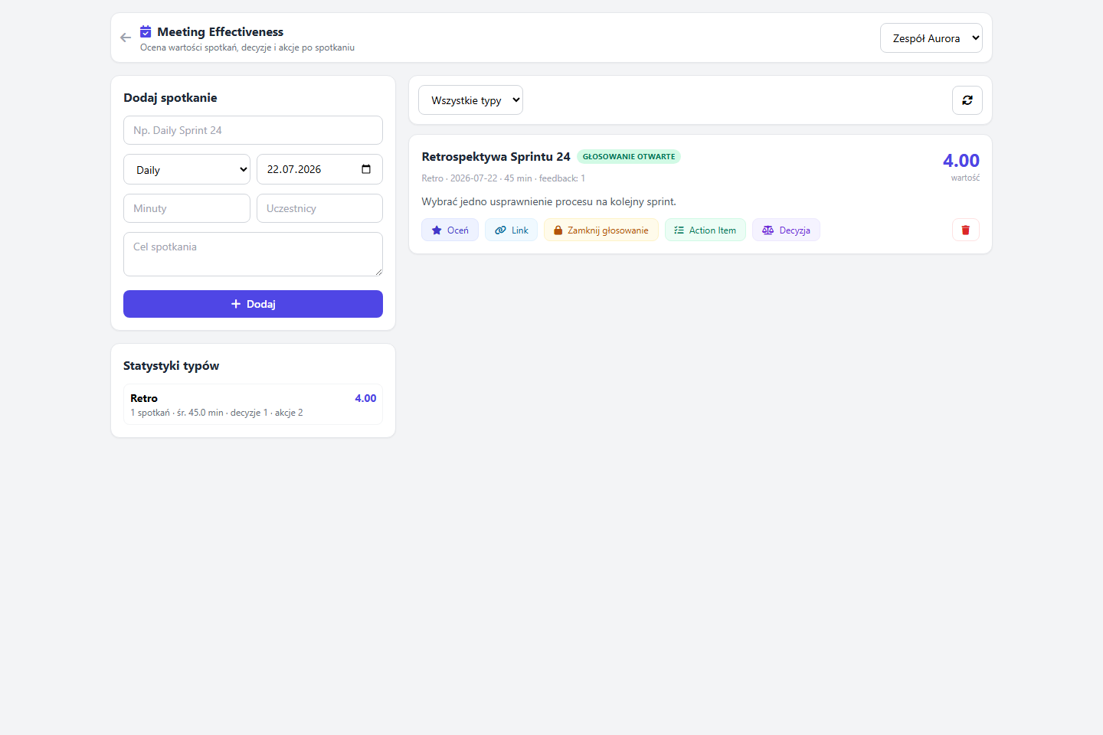Click the 4.00 value in the Retro stats row
Image resolution: width=1103 pixels, height=735 pixels.
[365, 398]
